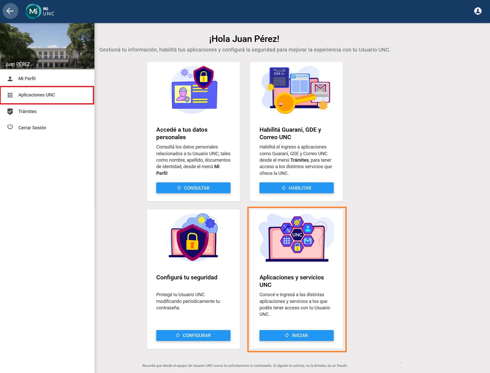Image resolution: width=490 pixels, height=373 pixels.
Task: Click the campus building photo in sidebar
Action: click(x=47, y=46)
